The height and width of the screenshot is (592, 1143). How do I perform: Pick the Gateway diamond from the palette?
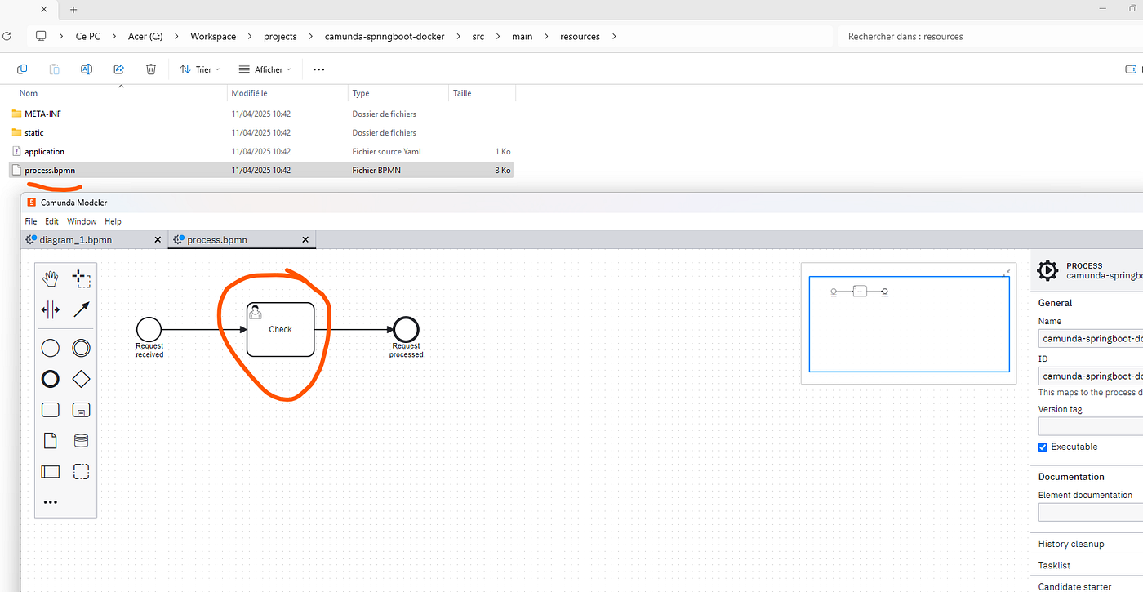(x=81, y=380)
